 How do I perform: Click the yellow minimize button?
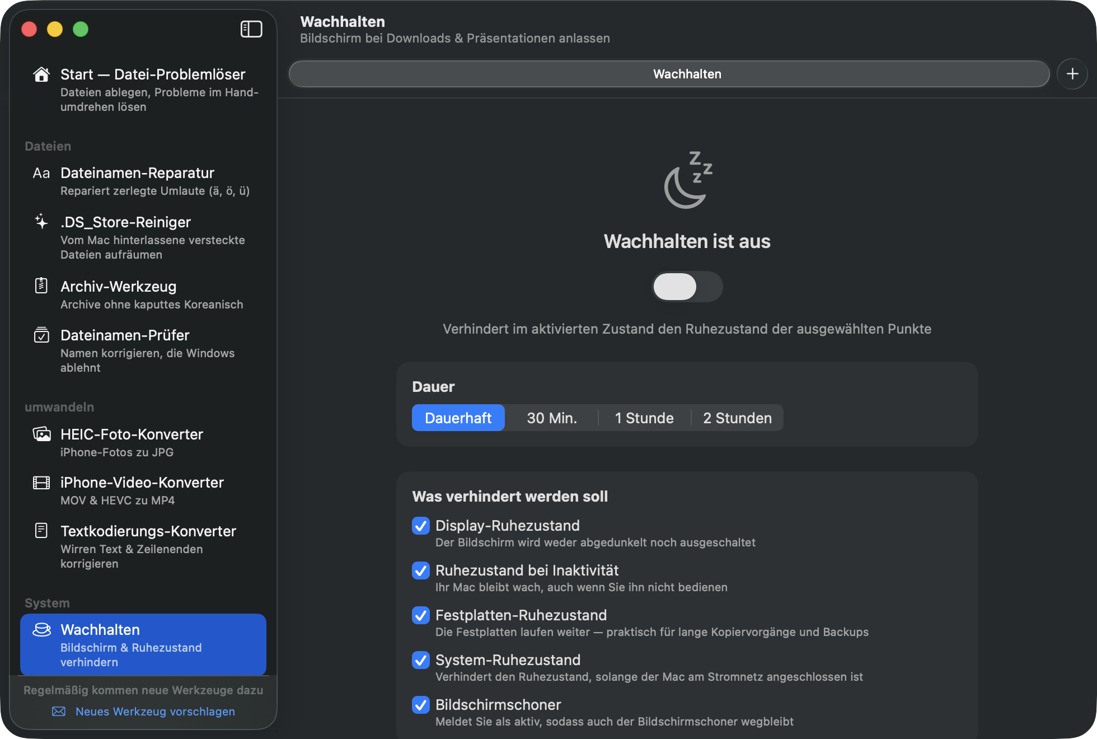click(x=55, y=29)
